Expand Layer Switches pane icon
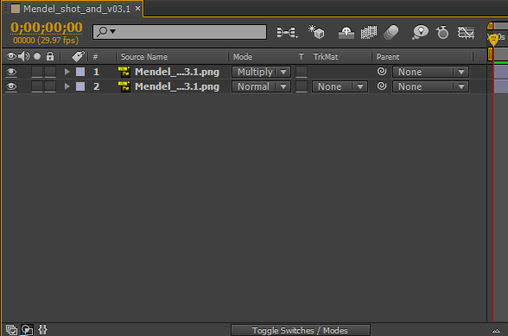Viewport: 508px width, 336px height. click(12, 330)
